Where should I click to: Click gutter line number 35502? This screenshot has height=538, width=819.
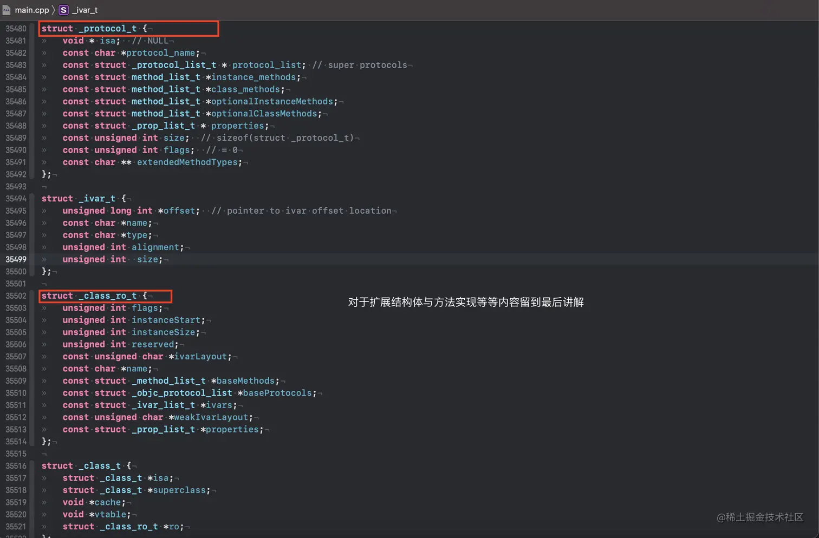click(x=16, y=296)
